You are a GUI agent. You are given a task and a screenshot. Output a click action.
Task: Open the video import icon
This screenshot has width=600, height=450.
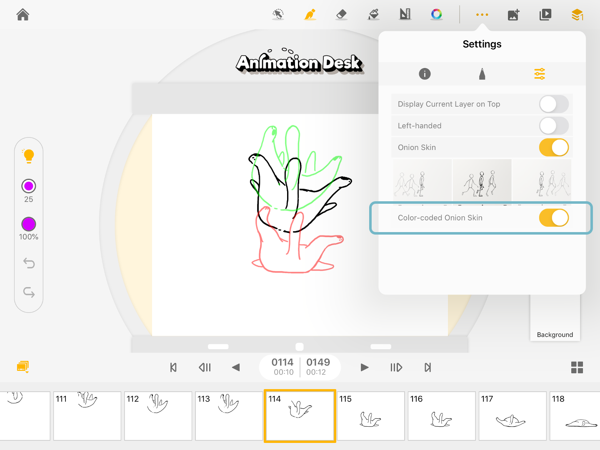click(x=545, y=15)
